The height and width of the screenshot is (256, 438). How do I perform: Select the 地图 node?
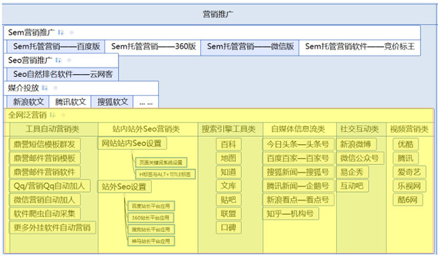pyautogui.click(x=228, y=158)
